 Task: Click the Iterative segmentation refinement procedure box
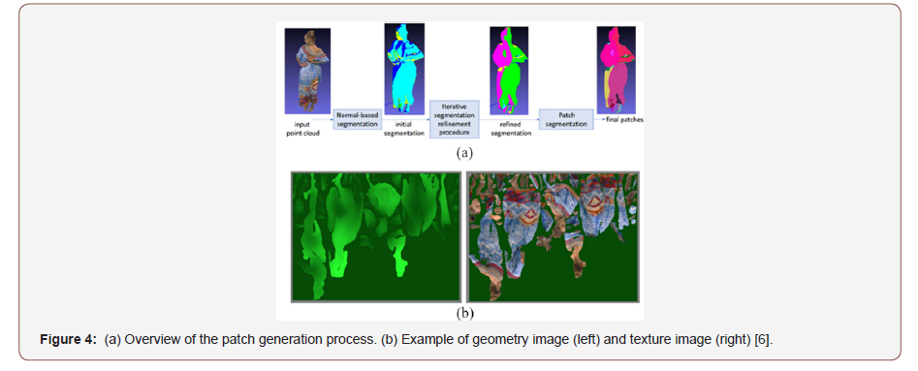[x=455, y=119]
